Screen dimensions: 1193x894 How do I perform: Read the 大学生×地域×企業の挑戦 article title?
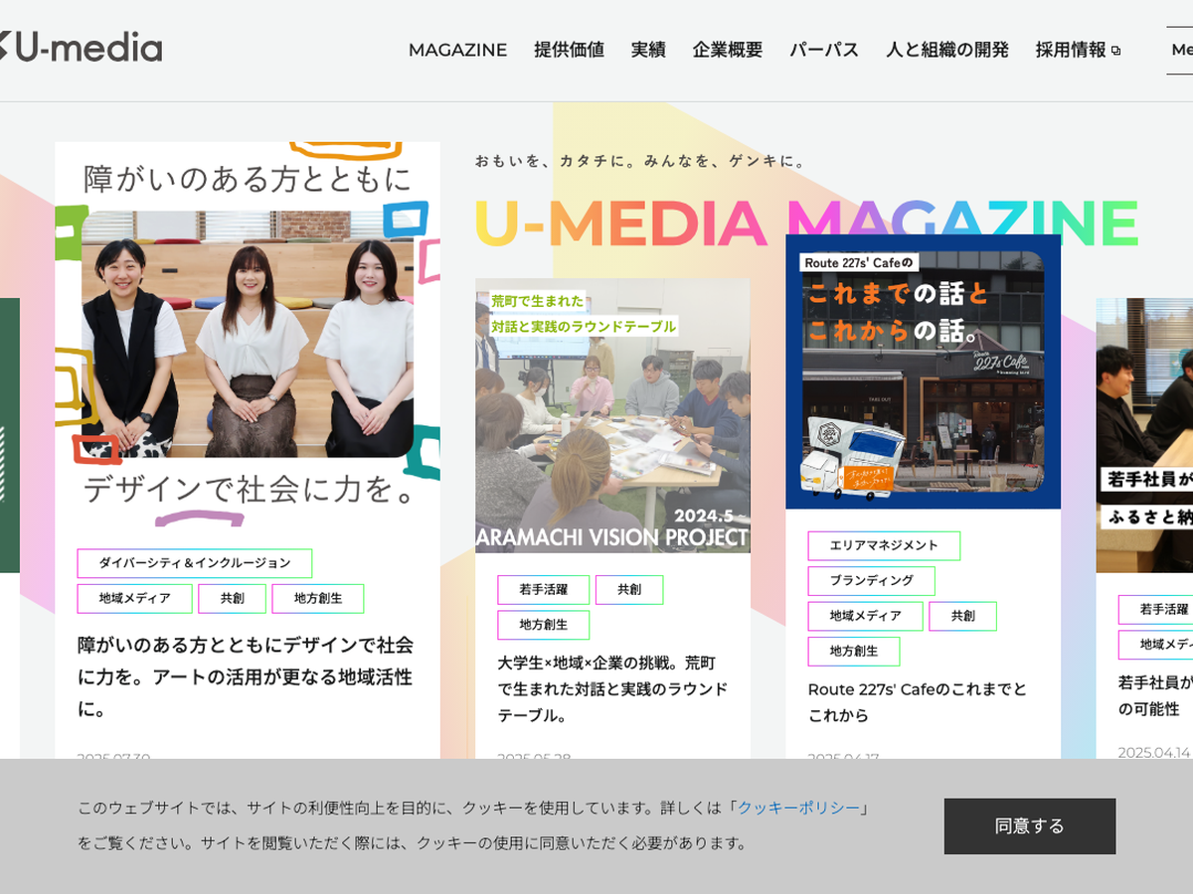[612, 688]
